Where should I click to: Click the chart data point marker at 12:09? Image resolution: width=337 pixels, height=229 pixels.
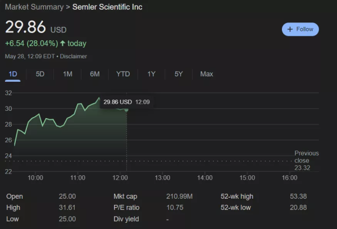pyautogui.click(x=126, y=110)
